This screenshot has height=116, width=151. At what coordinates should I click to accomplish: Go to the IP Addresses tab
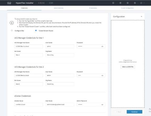coord(93,8)
